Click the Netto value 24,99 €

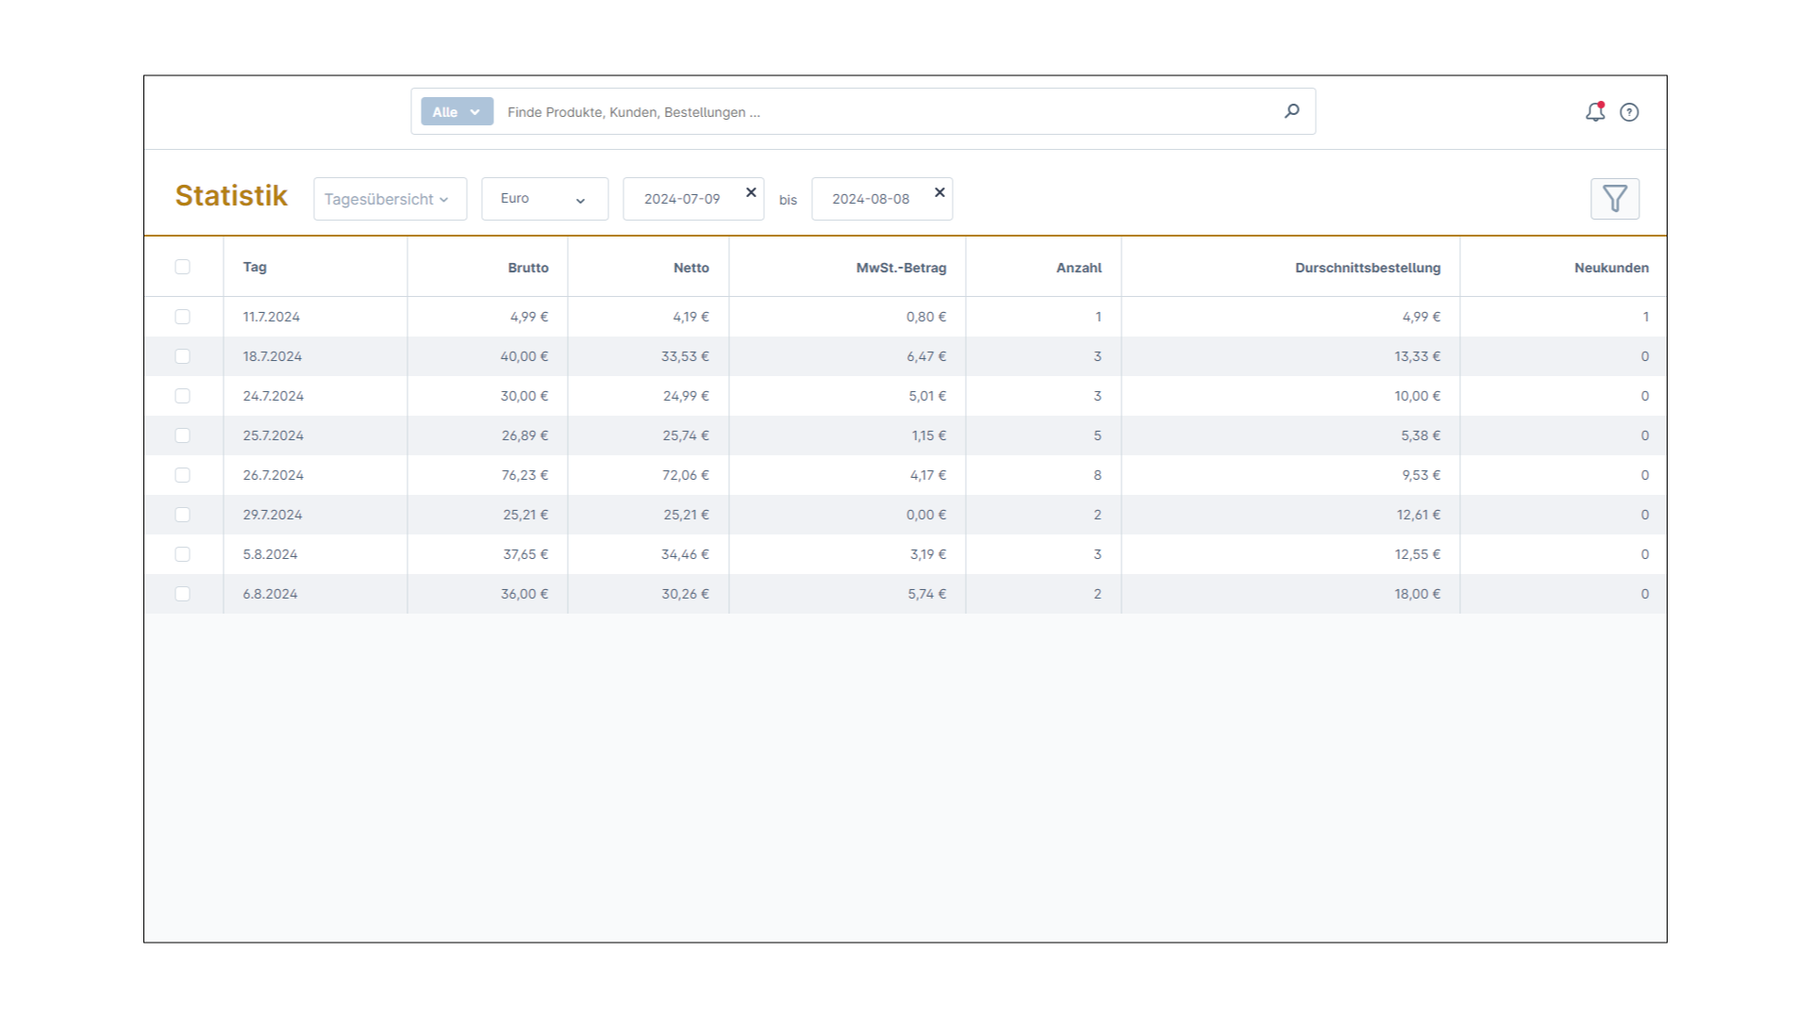686,396
